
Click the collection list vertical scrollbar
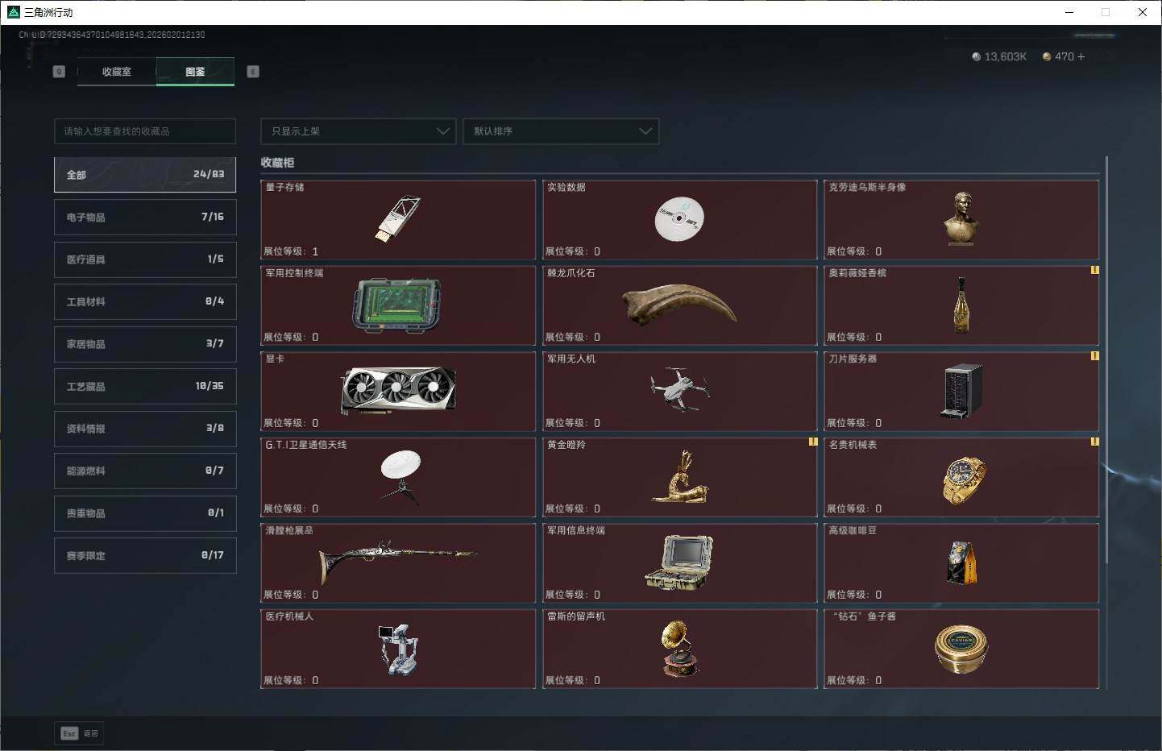pyautogui.click(x=1107, y=360)
